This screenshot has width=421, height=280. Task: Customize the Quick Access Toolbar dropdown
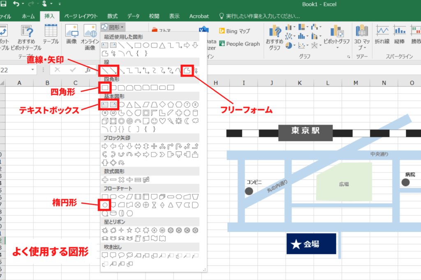pyautogui.click(x=60, y=4)
